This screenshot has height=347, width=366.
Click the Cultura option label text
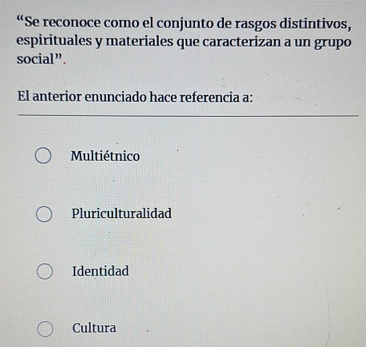point(94,328)
